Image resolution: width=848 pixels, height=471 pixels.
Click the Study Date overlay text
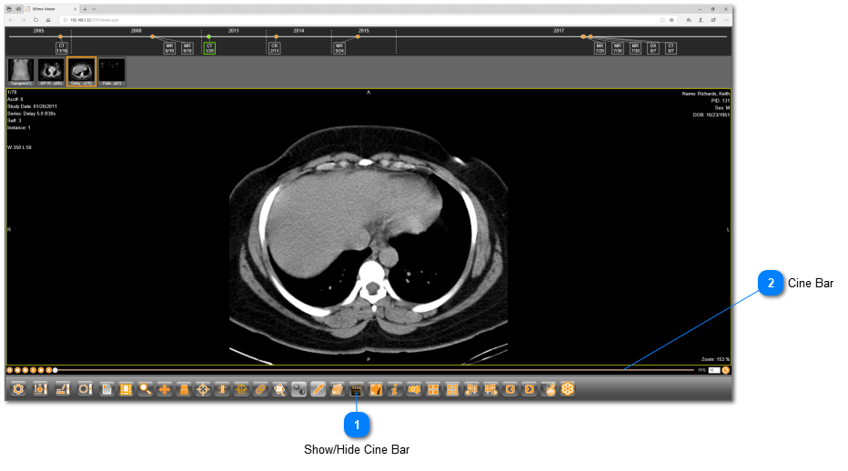(32, 106)
